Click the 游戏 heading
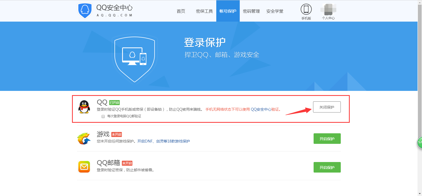 pos(103,134)
